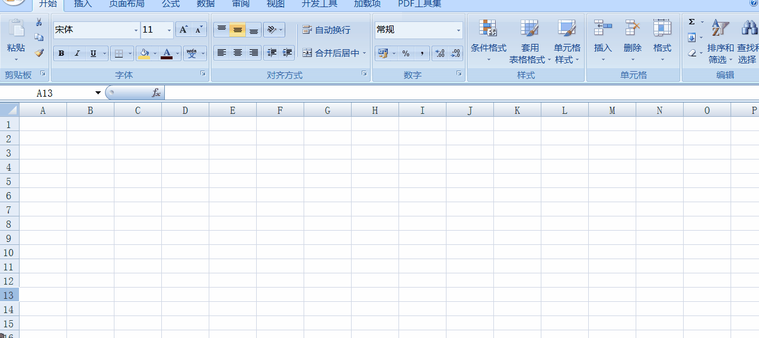This screenshot has width=759, height=338.
Task: Toggle align text left
Action: point(222,53)
